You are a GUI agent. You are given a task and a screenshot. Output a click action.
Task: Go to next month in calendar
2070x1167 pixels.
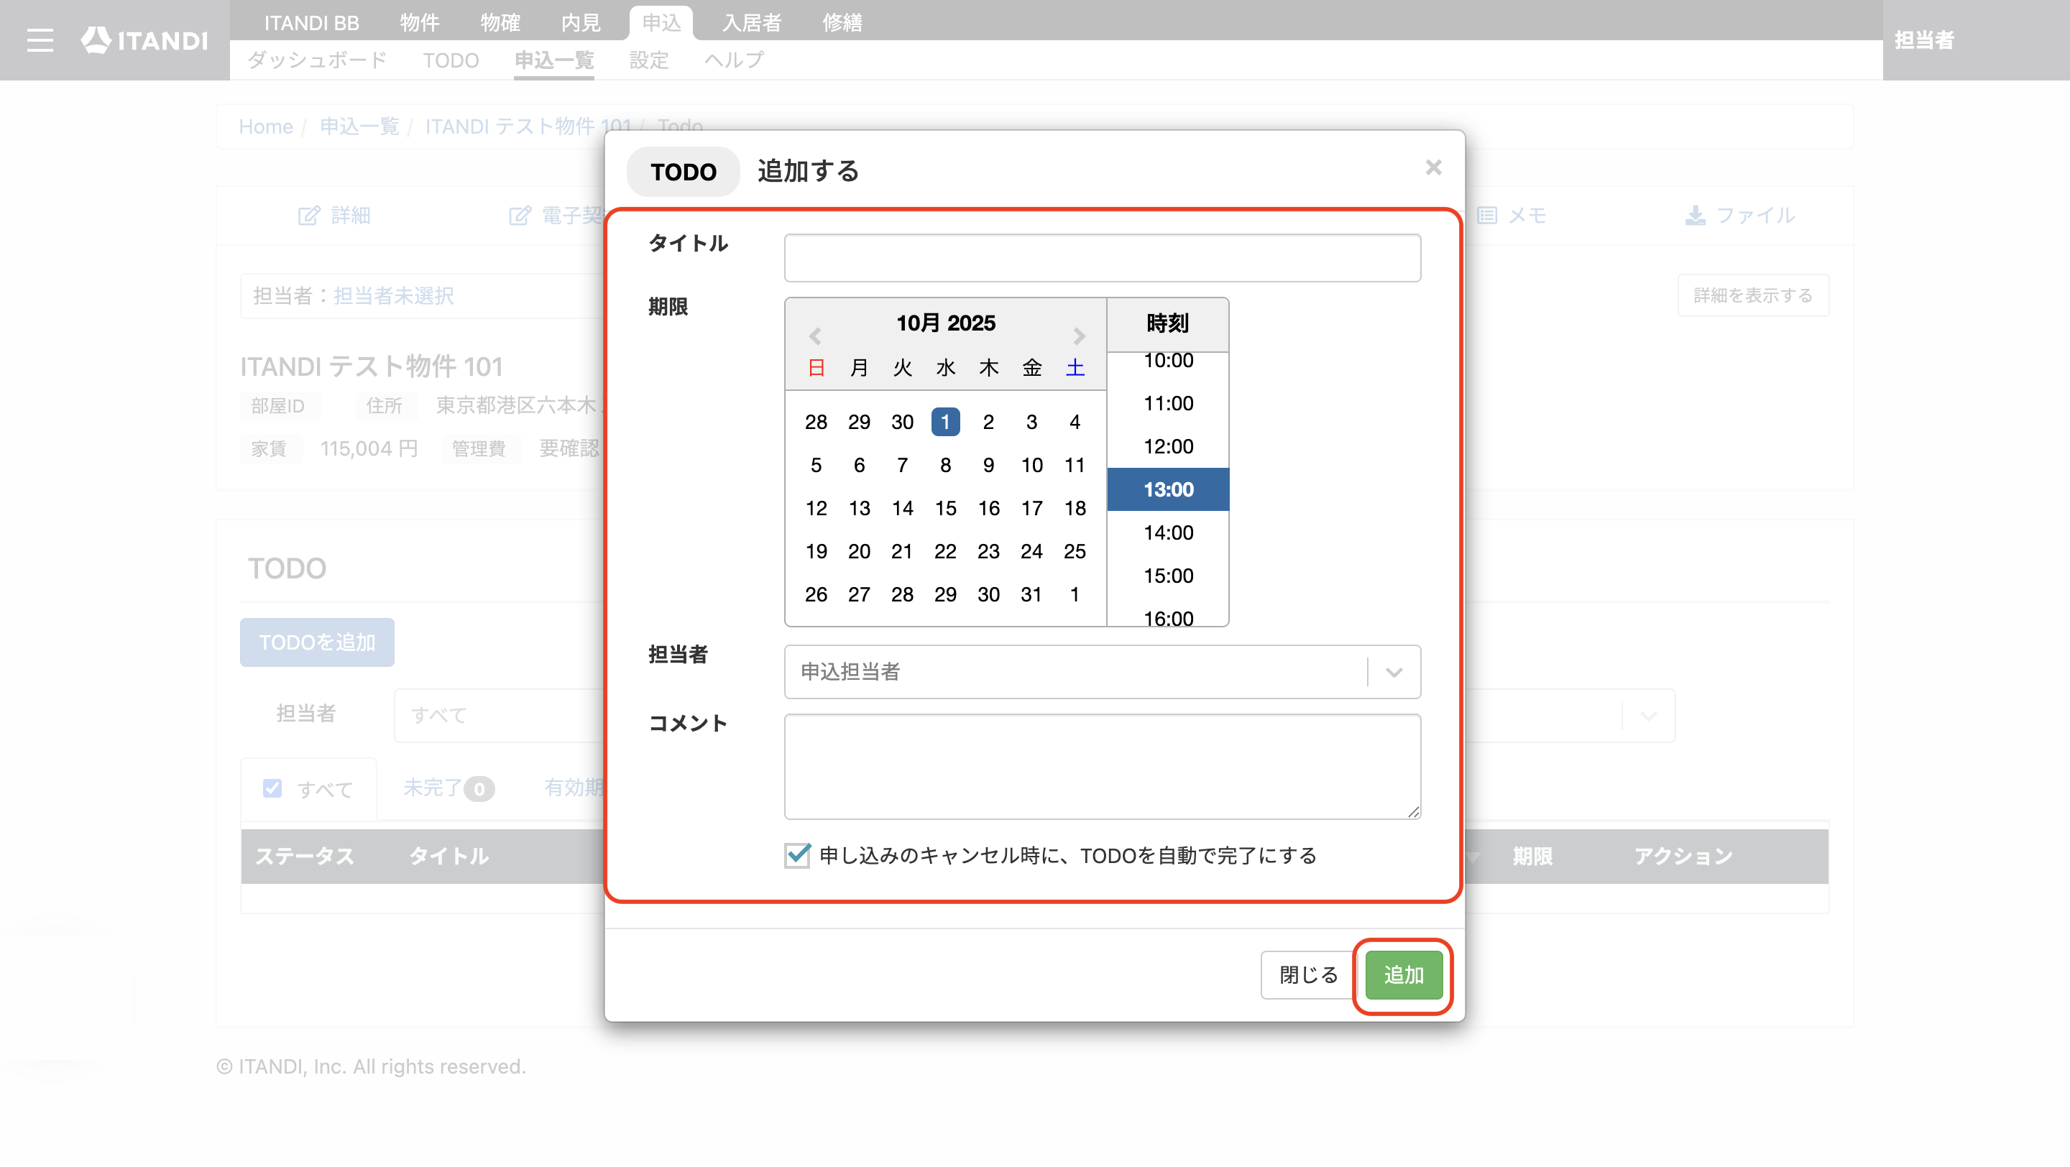[1078, 336]
